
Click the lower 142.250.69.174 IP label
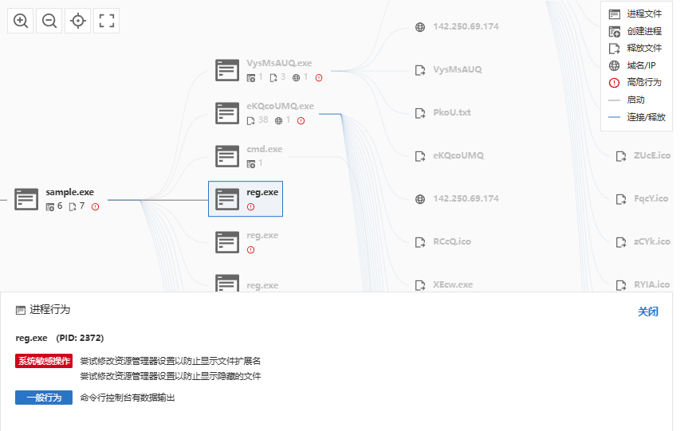(466, 198)
